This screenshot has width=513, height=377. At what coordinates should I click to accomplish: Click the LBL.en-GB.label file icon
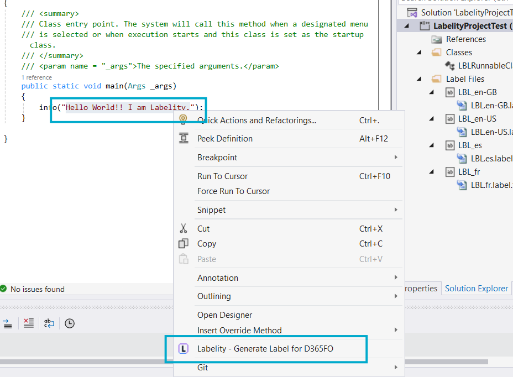(x=462, y=106)
